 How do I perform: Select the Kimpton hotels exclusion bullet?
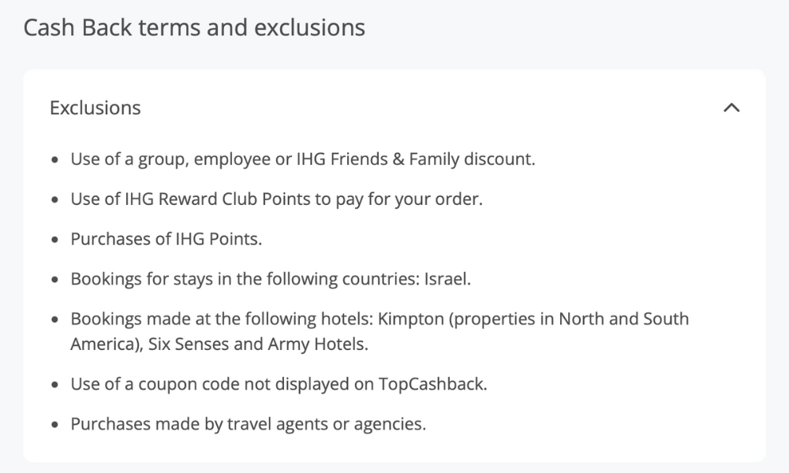click(x=379, y=318)
